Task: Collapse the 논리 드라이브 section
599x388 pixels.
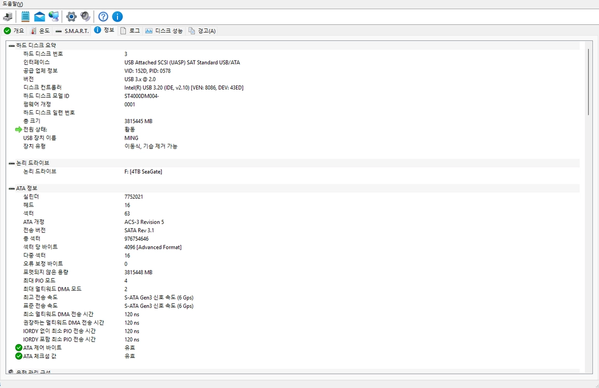Action: tap(12, 163)
